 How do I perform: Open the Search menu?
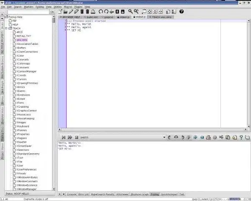tap(18, 7)
